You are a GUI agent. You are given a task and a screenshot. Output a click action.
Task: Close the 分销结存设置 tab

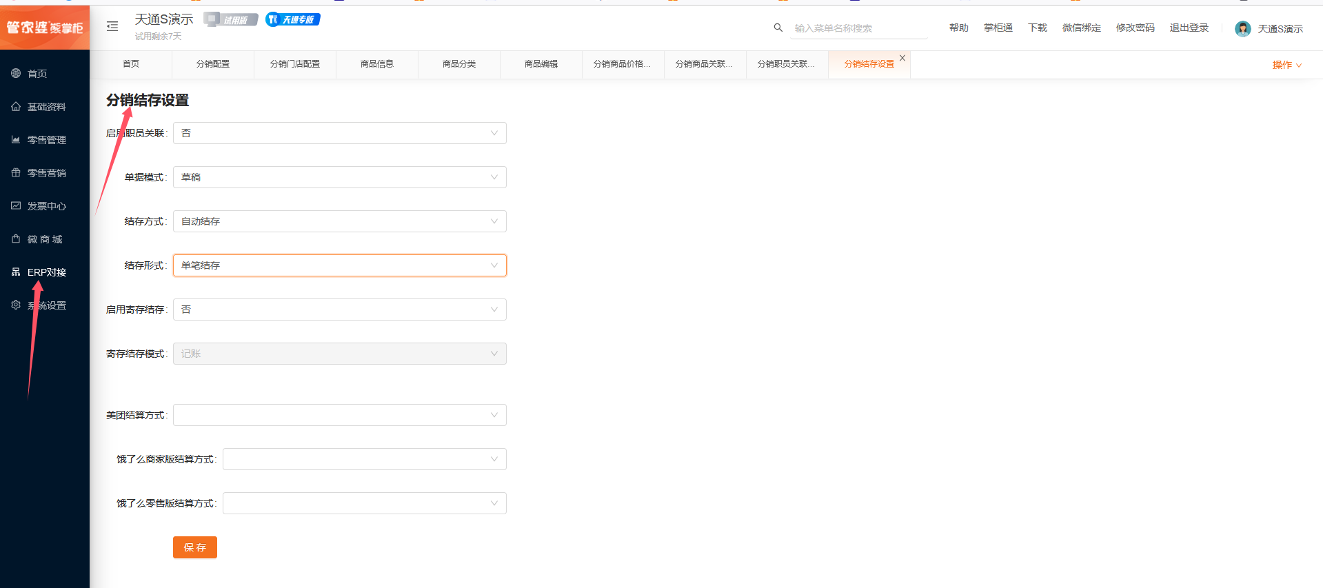click(902, 58)
